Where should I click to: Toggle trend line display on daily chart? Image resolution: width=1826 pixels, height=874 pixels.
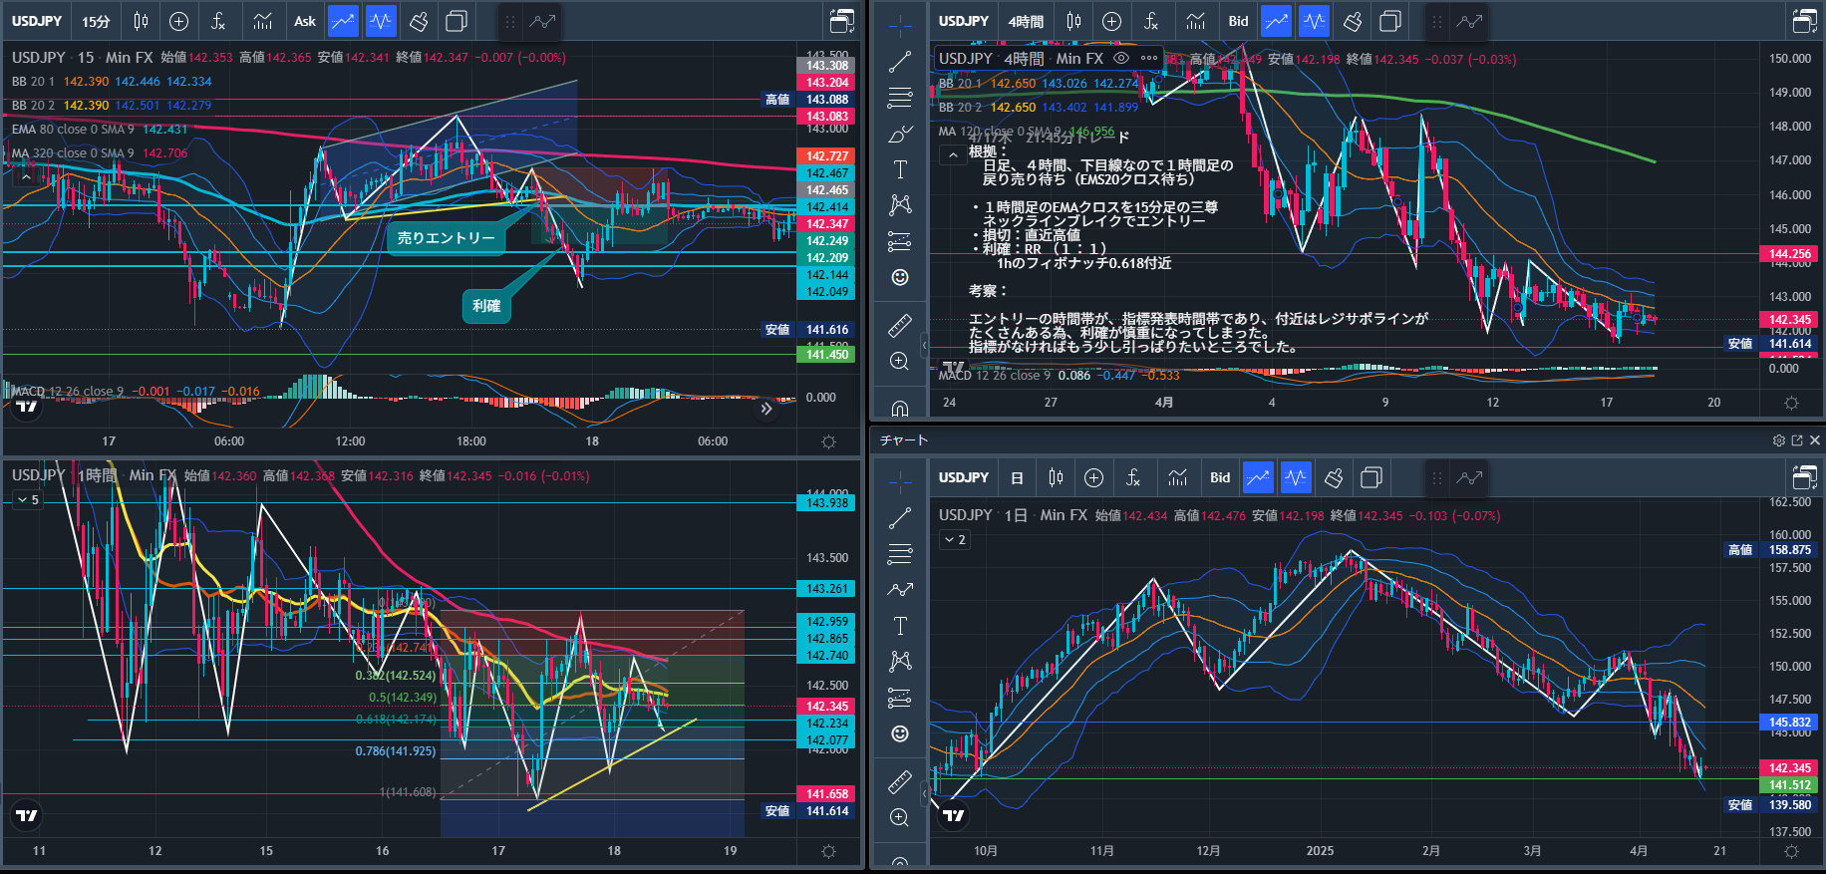coord(1258,477)
